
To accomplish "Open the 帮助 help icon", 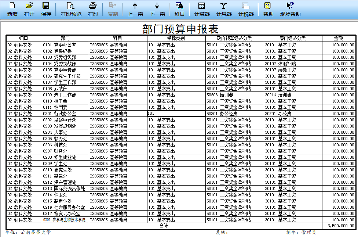I will (268, 10).
